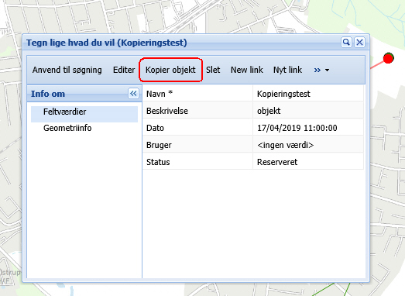Click the dialog title Tegn lige hvad du vil
Screen dimensions: 405x296
coord(106,43)
